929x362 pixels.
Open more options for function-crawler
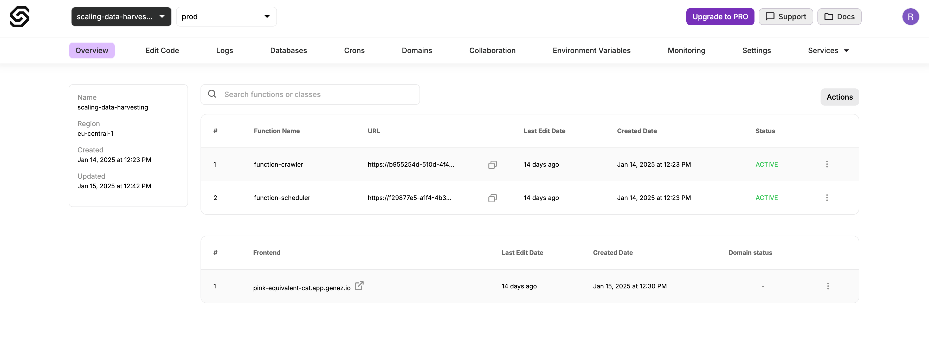tap(827, 164)
